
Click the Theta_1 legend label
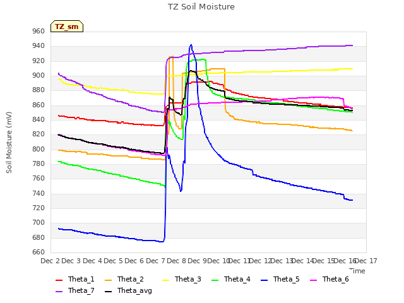coord(81,279)
